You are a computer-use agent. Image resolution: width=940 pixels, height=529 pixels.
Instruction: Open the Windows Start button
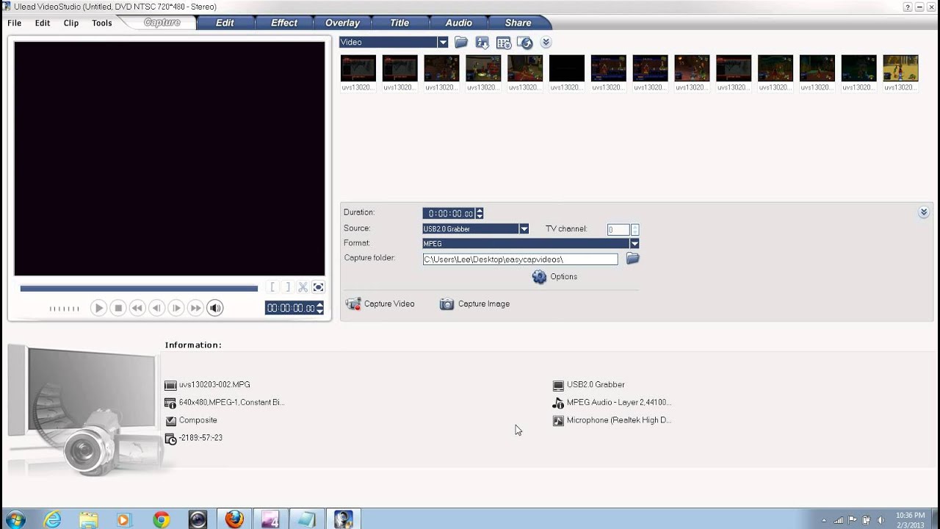(15, 519)
